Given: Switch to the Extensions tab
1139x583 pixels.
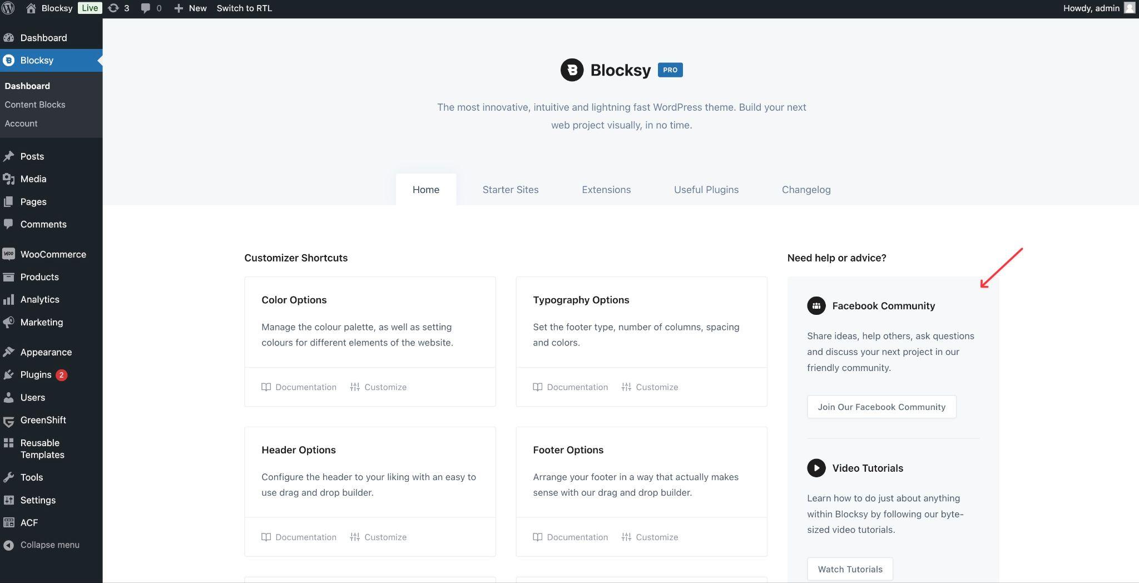Looking at the screenshot, I should tap(606, 190).
